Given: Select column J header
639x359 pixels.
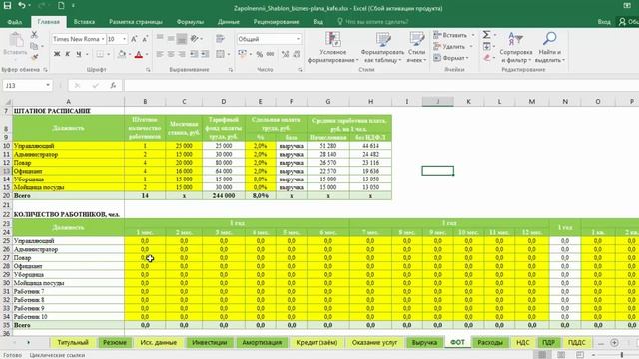Looking at the screenshot, I should [x=438, y=101].
